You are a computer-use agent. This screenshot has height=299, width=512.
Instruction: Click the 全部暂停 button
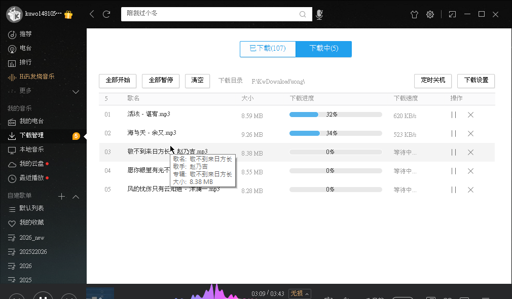tap(161, 81)
